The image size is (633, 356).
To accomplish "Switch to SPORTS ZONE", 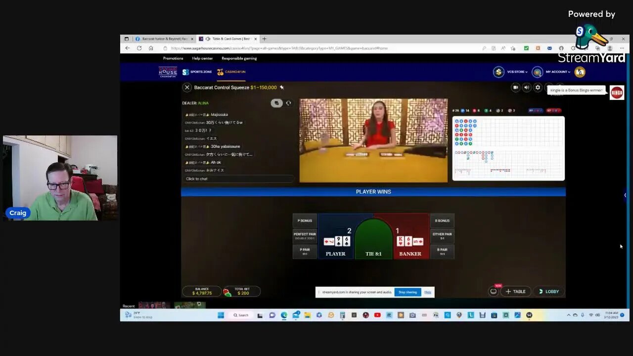I will pos(197,72).
